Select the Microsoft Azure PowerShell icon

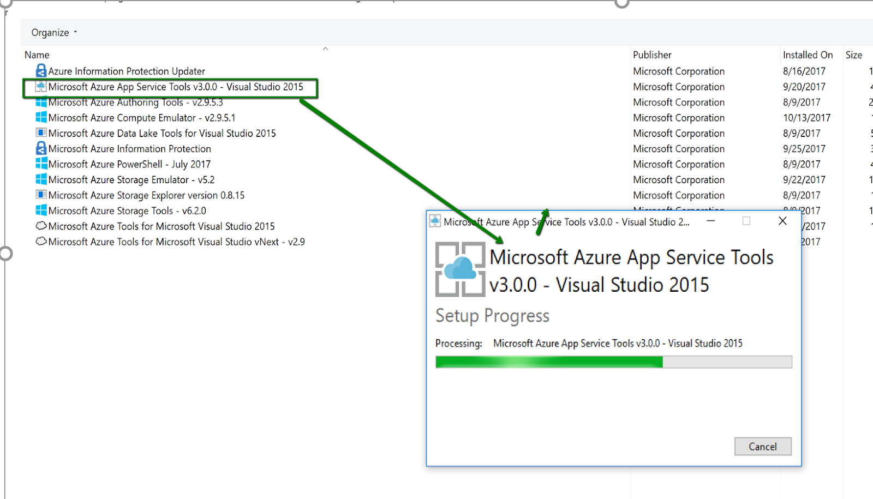pos(40,164)
